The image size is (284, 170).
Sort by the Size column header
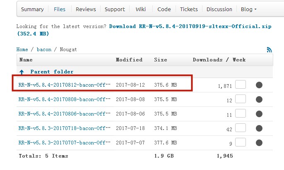pos(161,60)
